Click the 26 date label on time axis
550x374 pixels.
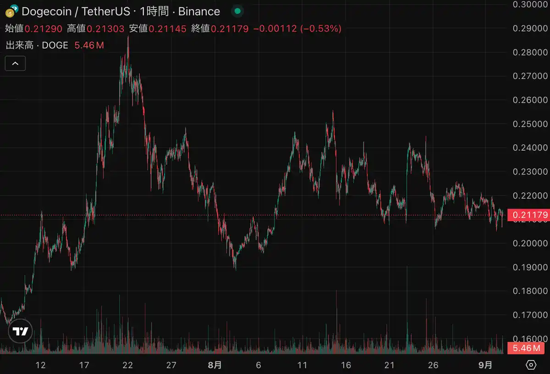pyautogui.click(x=433, y=365)
